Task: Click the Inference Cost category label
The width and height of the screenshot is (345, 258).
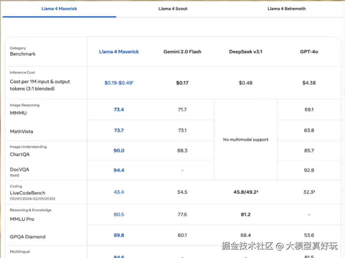Action: [22, 72]
